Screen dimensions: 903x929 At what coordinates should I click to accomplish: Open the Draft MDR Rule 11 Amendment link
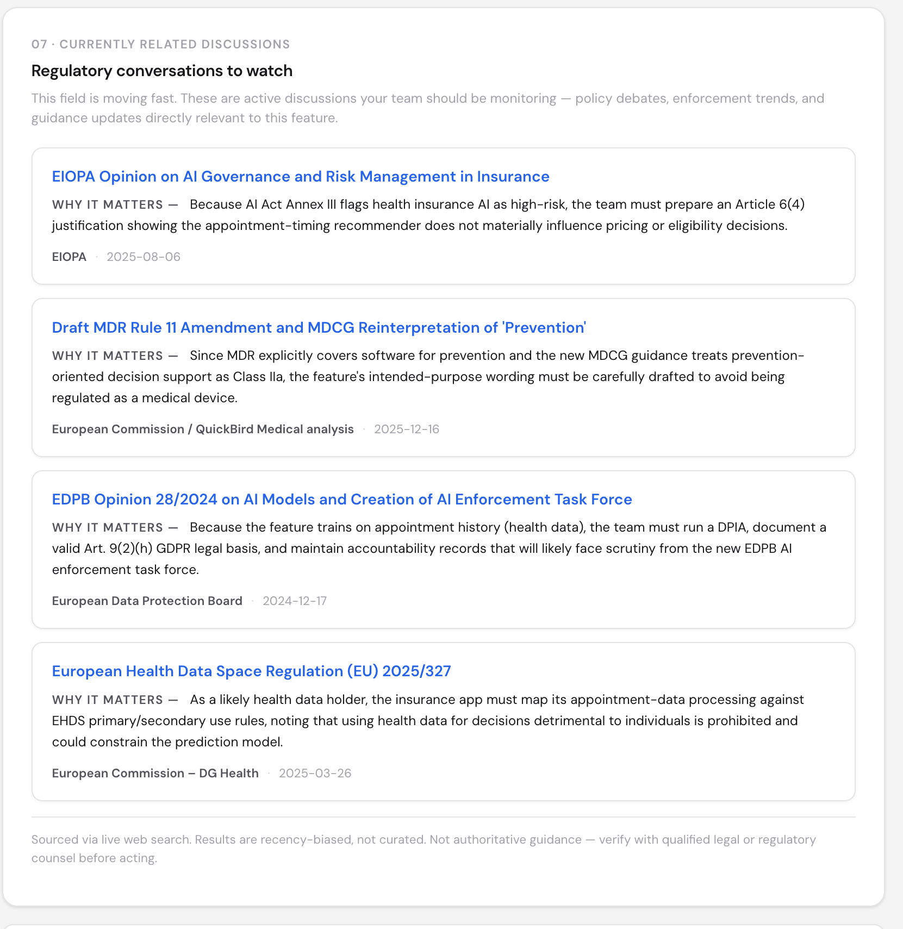(x=319, y=328)
